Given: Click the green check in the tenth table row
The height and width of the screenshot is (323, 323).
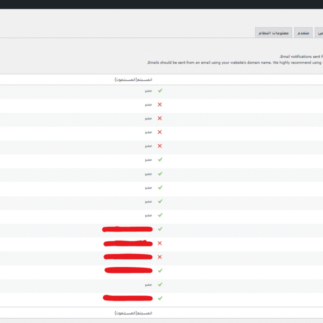Looking at the screenshot, I should coord(160,215).
